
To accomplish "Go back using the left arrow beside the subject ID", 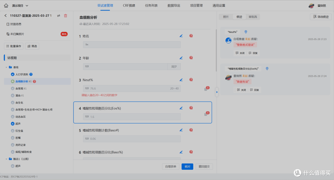I will click(x=6, y=15).
